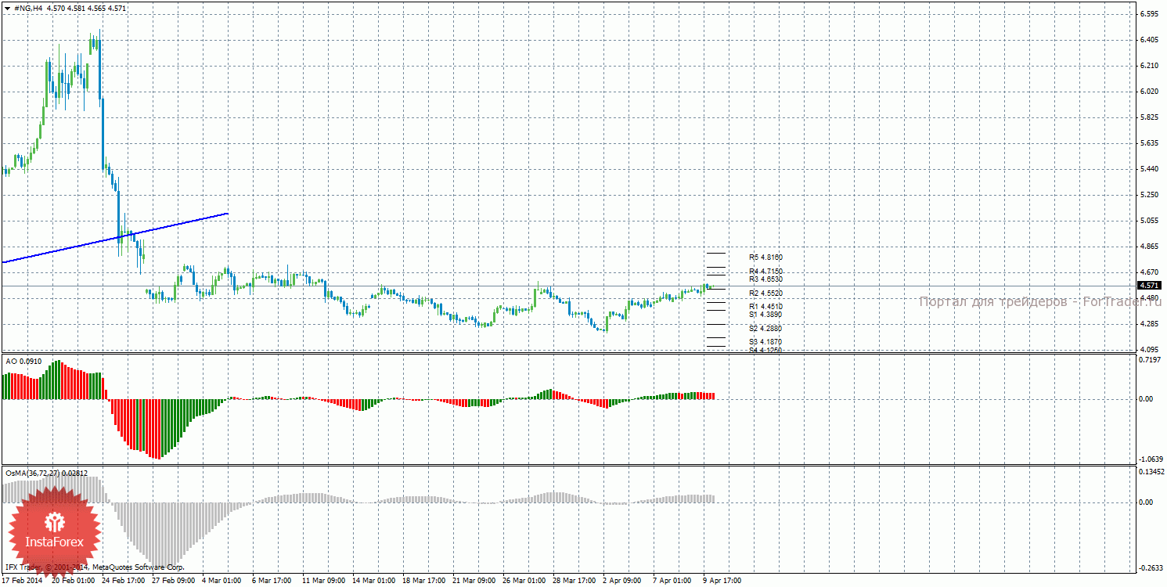Viewport: 1167px width, 587px height.
Task: Click the MetaQuotes Software Corp. copyright text
Action: (x=138, y=567)
